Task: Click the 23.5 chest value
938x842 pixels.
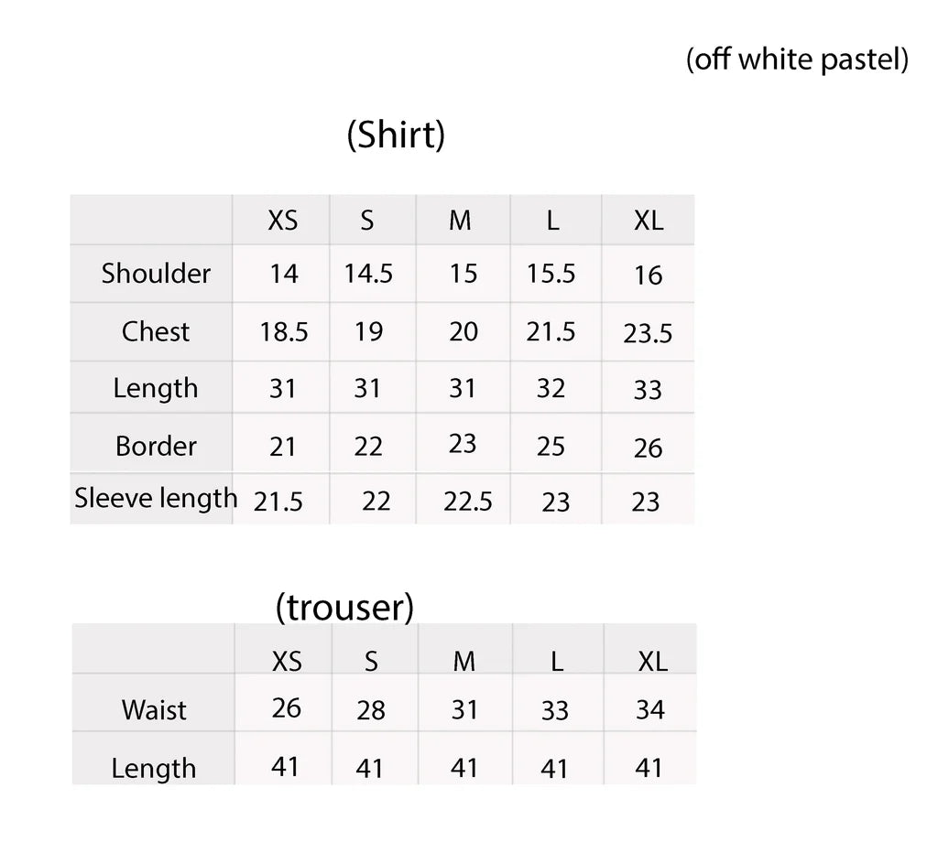Action: (648, 334)
